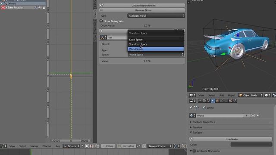Select the X Euler Rotation channel

pos(14,8)
